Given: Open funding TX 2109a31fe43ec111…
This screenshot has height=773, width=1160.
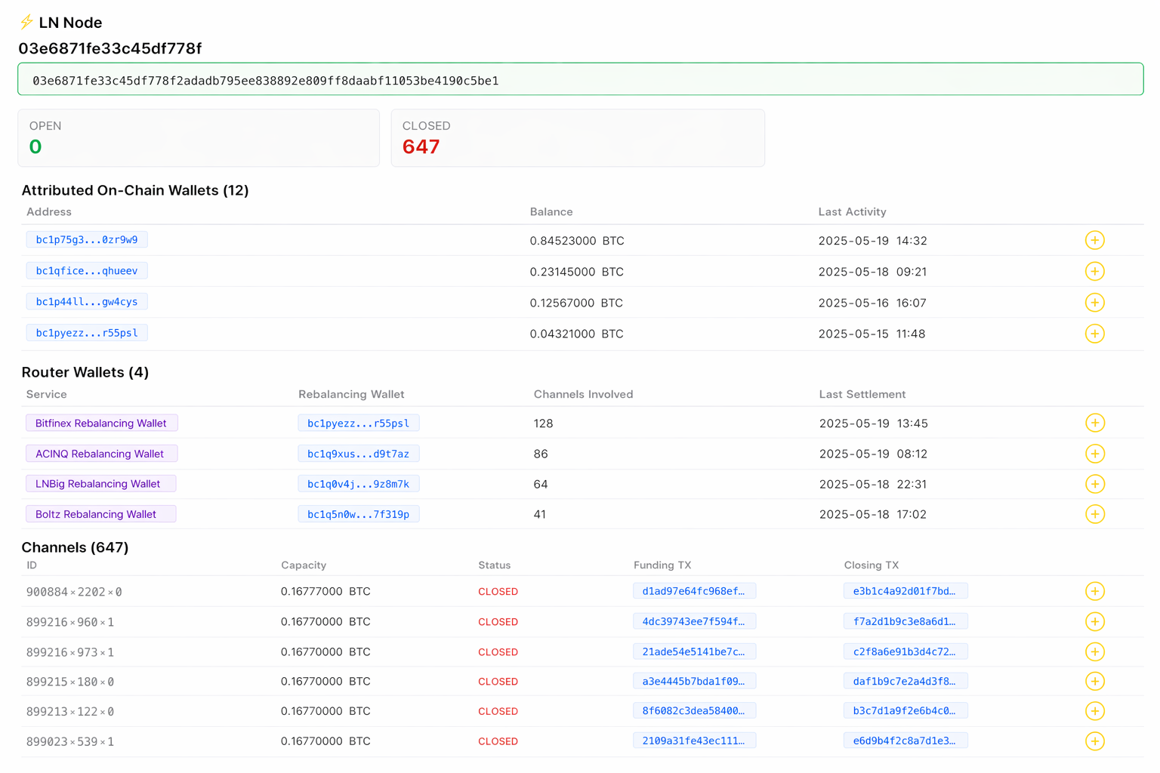Looking at the screenshot, I should tap(694, 741).
